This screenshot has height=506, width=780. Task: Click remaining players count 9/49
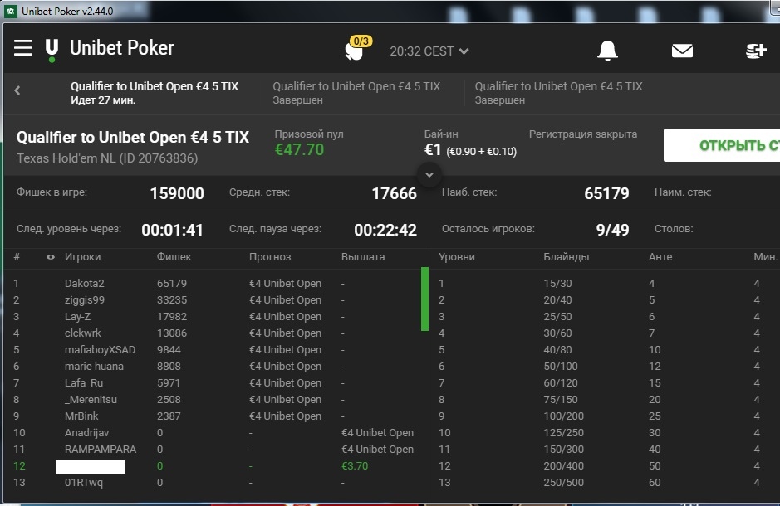(x=612, y=230)
